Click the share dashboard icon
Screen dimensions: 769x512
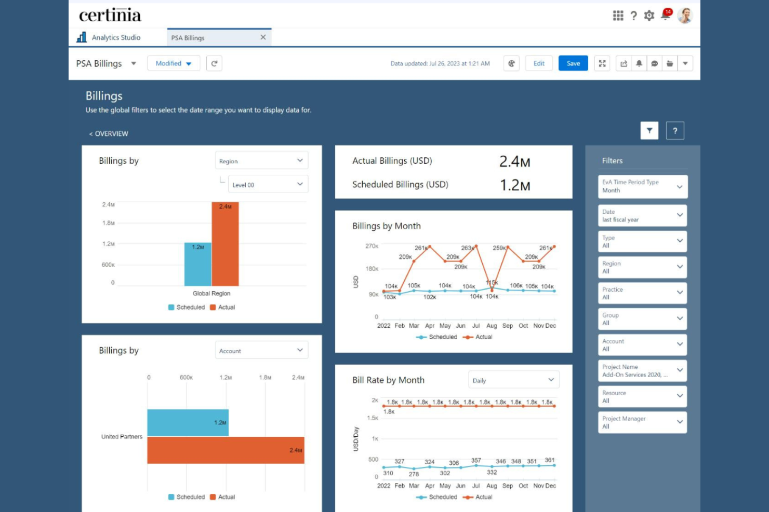tap(624, 63)
